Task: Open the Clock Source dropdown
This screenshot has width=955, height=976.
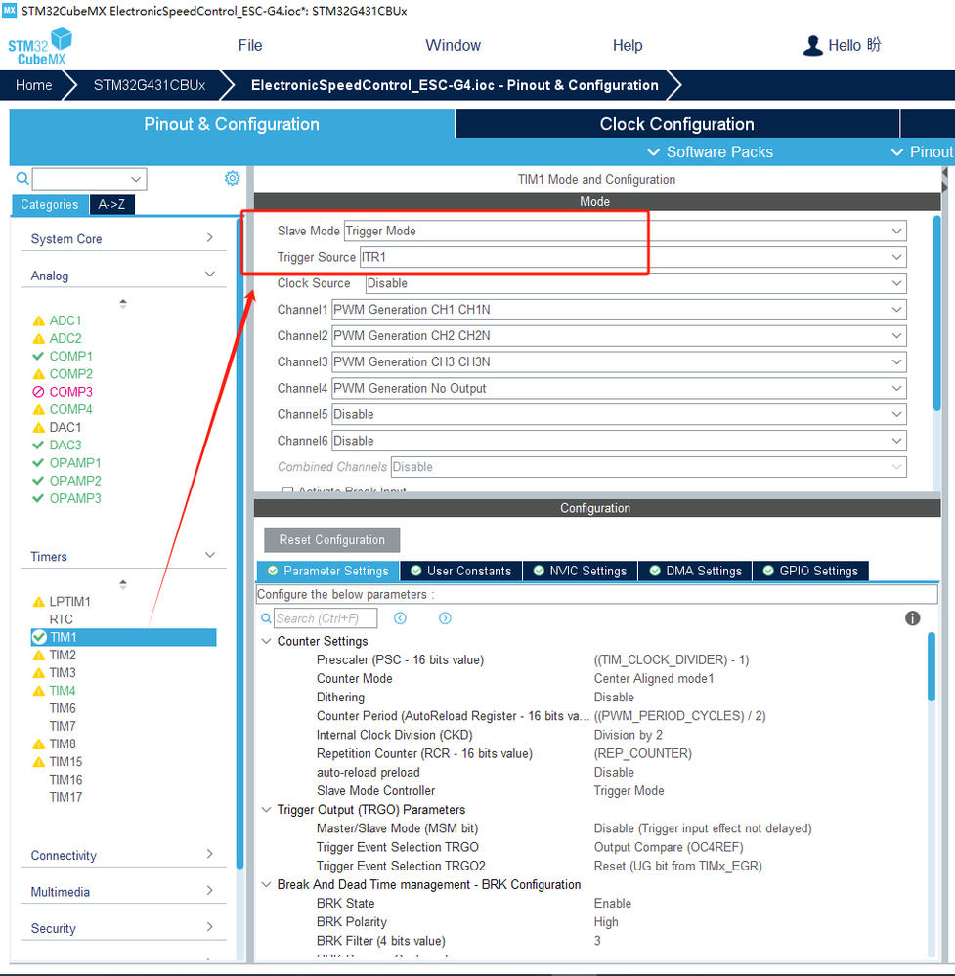Action: (635, 283)
